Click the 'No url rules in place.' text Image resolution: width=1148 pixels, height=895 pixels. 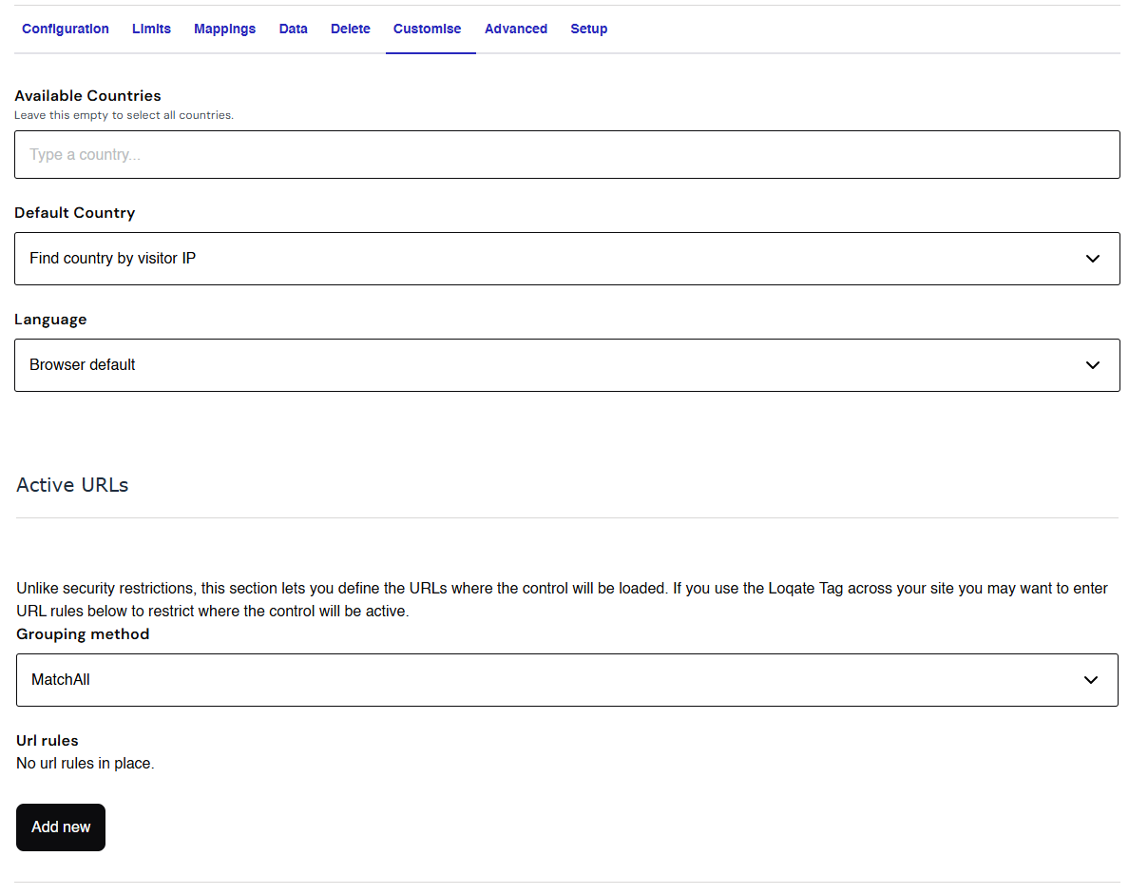click(86, 763)
